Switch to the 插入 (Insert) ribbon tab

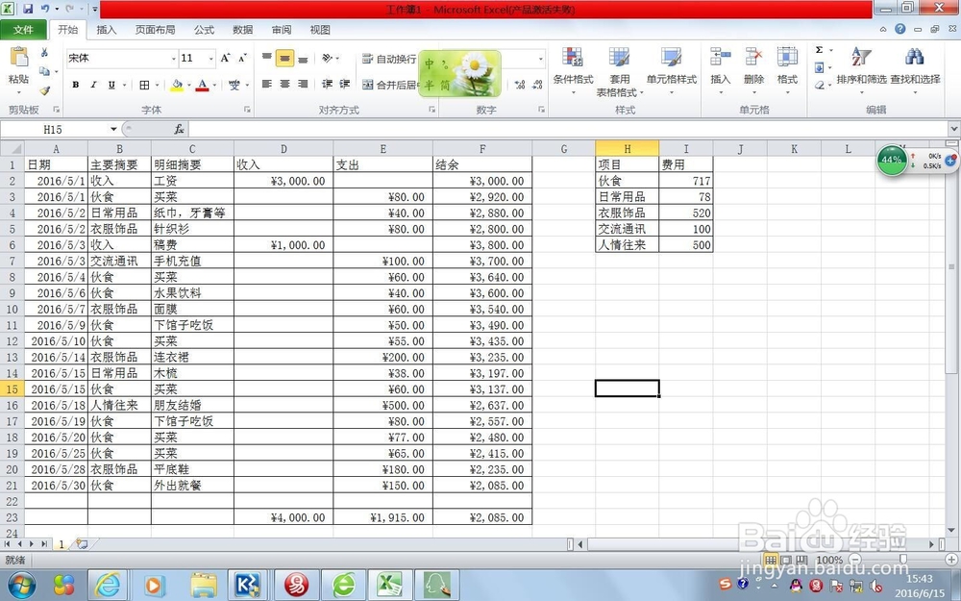coord(107,30)
